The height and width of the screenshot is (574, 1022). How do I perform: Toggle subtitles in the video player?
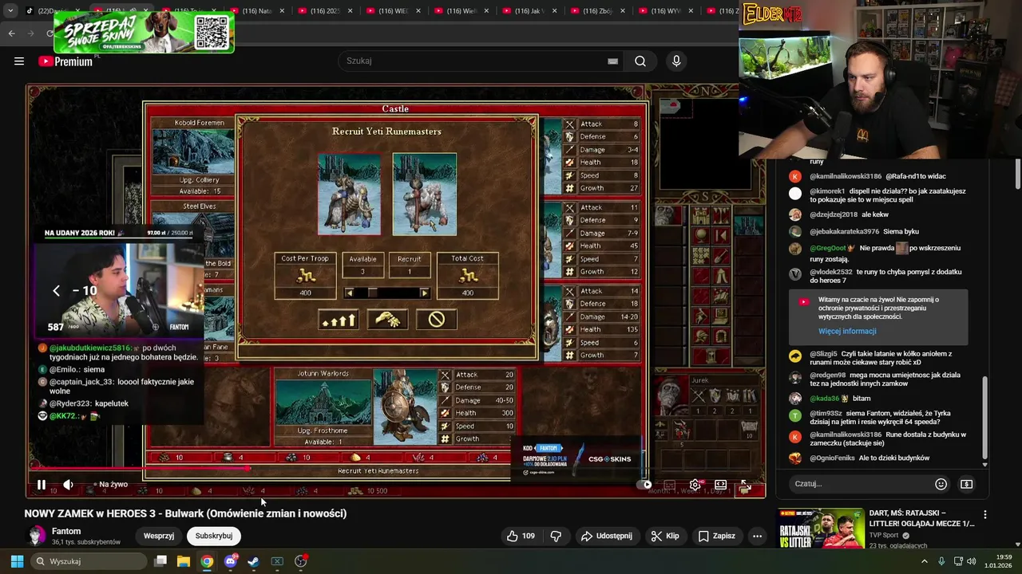tap(670, 485)
